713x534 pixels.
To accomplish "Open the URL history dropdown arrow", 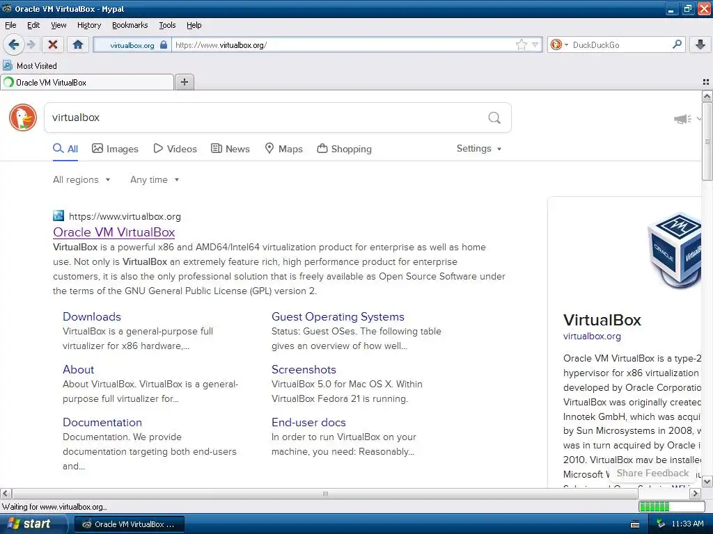I will (x=535, y=44).
